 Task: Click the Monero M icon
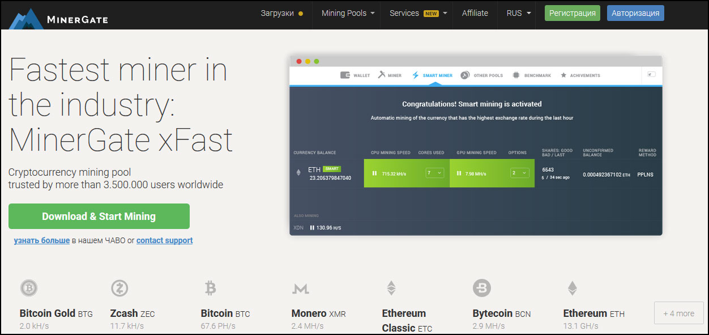pyautogui.click(x=301, y=289)
